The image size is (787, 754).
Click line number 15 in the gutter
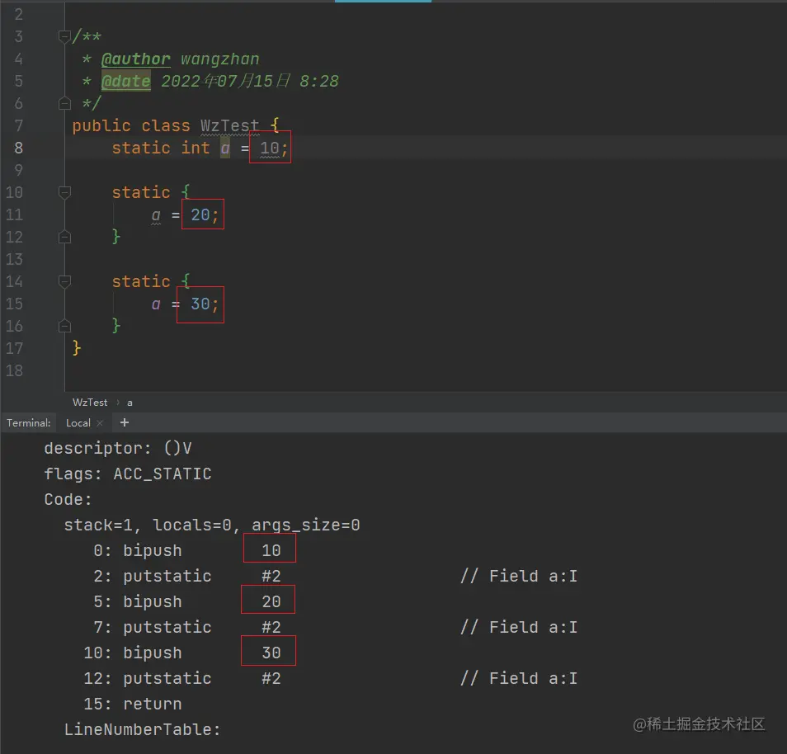[x=15, y=304]
